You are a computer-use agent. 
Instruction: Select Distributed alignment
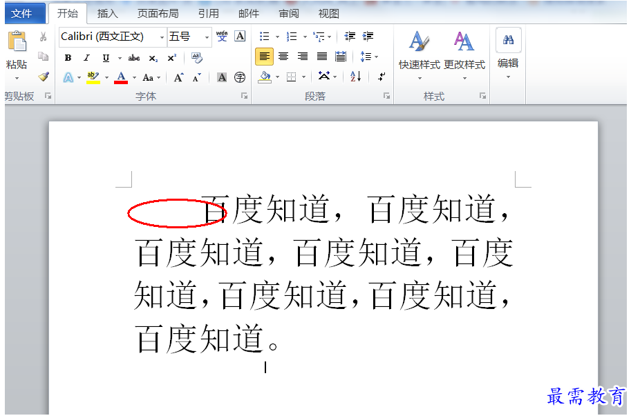coord(341,57)
